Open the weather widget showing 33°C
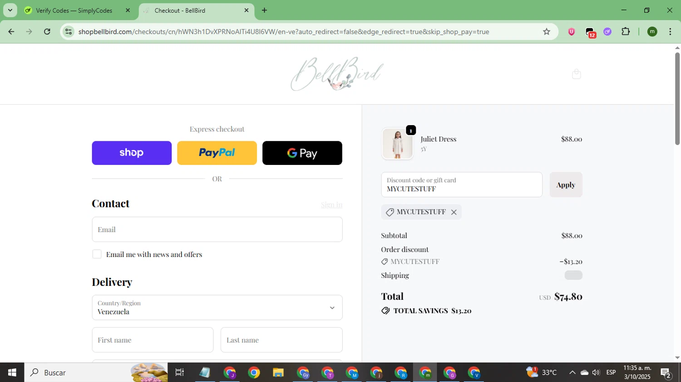681x382 pixels. coord(541,372)
